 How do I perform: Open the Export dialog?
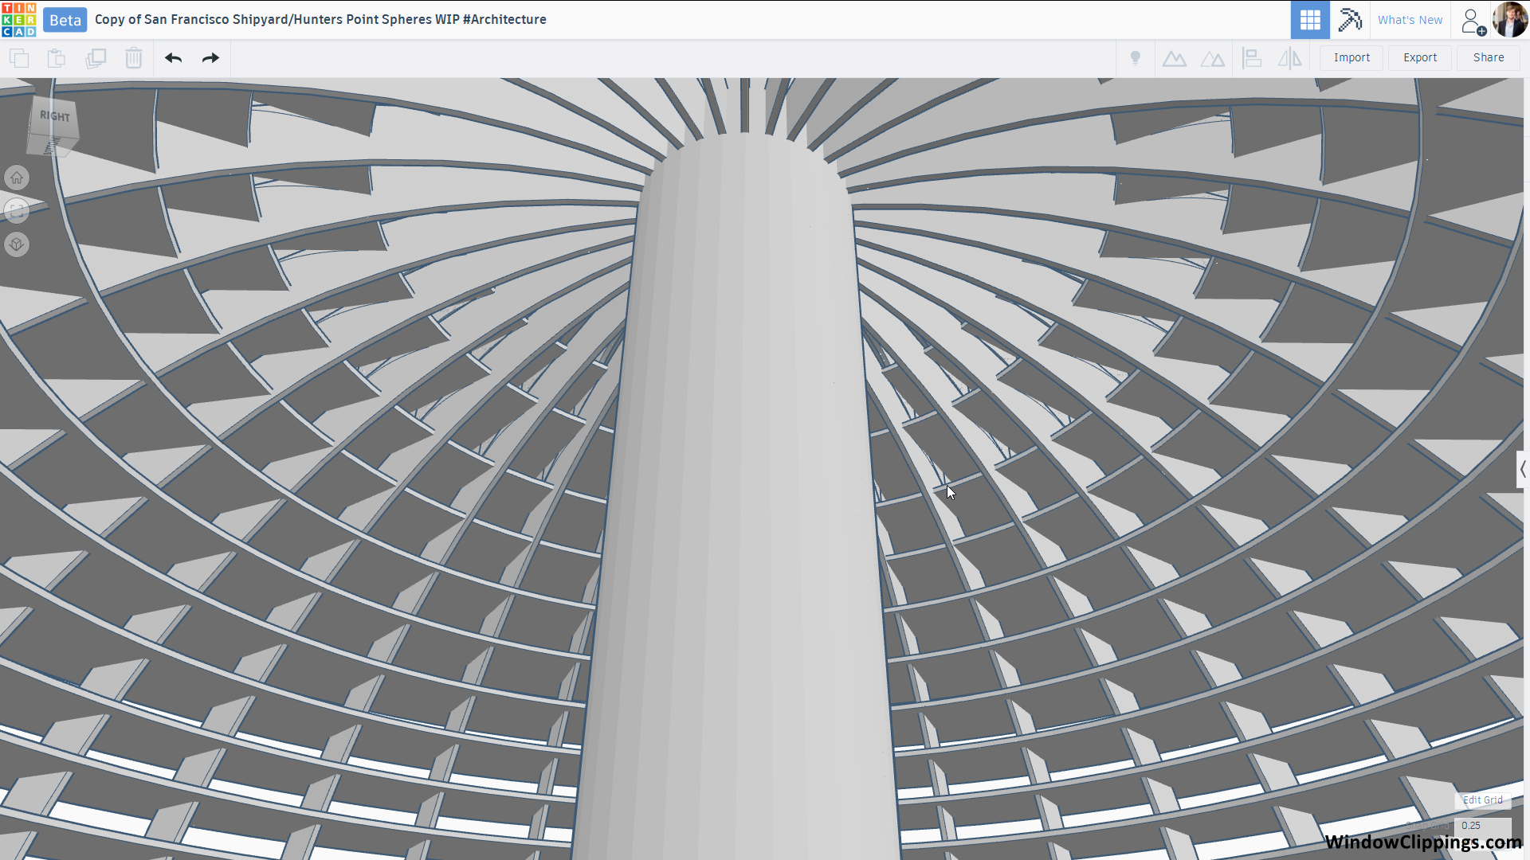[x=1420, y=57]
